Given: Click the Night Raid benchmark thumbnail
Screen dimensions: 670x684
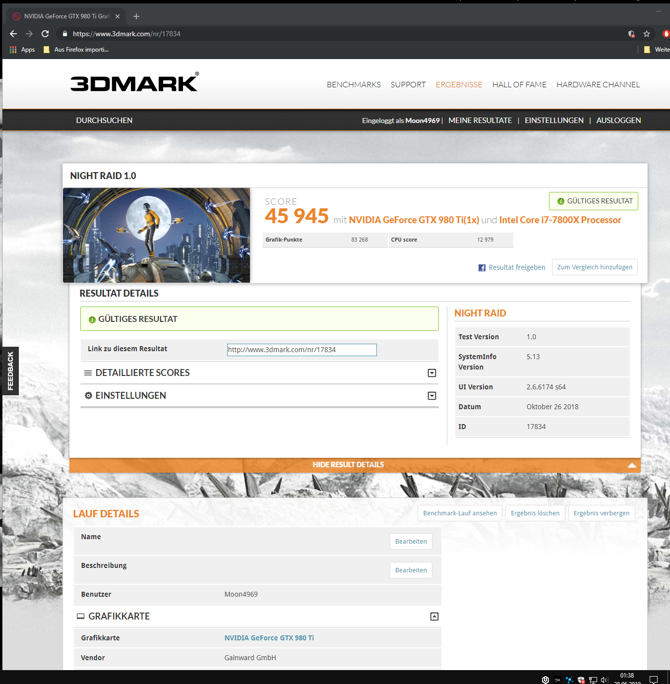Looking at the screenshot, I should [156, 235].
